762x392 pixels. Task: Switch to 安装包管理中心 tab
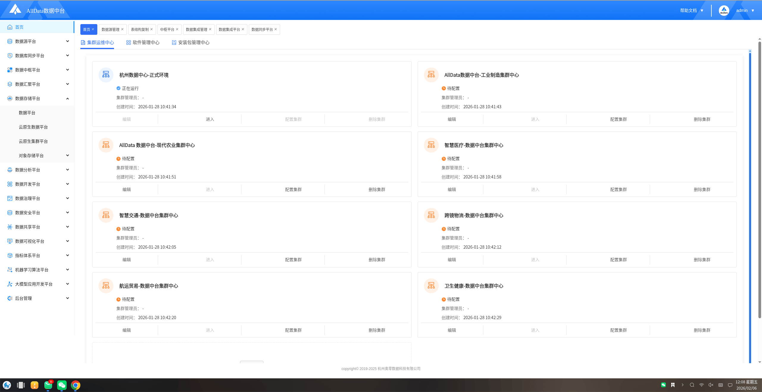190,43
